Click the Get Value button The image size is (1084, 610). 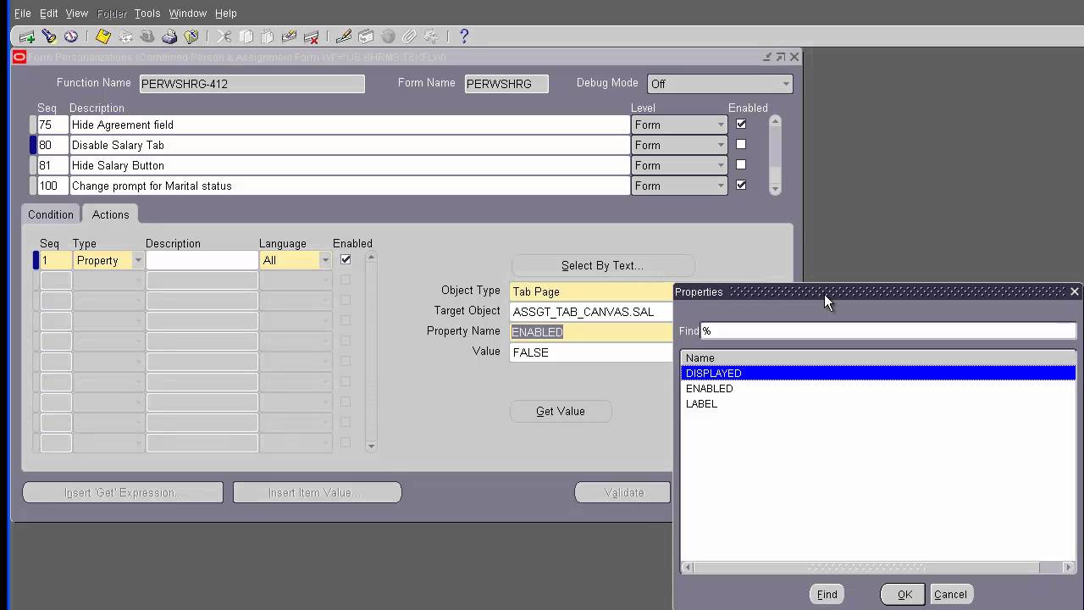561,411
